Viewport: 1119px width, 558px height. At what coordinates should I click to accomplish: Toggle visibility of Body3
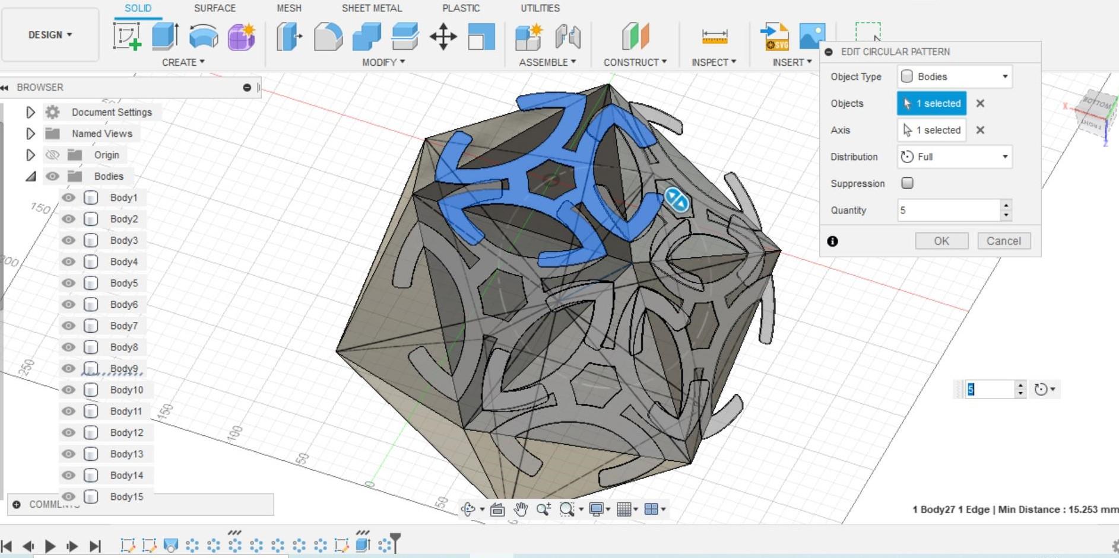68,240
